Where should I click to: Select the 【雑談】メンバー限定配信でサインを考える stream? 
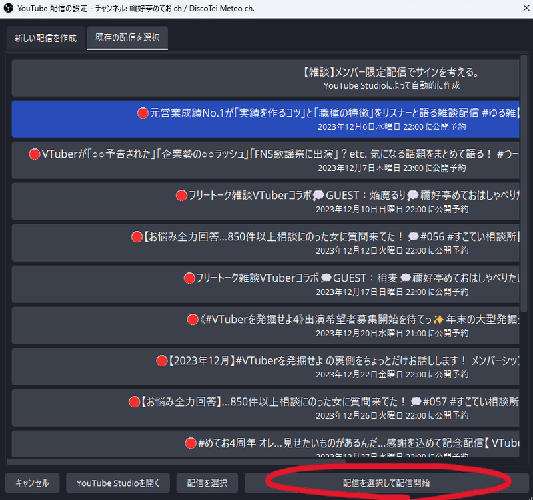point(265,78)
